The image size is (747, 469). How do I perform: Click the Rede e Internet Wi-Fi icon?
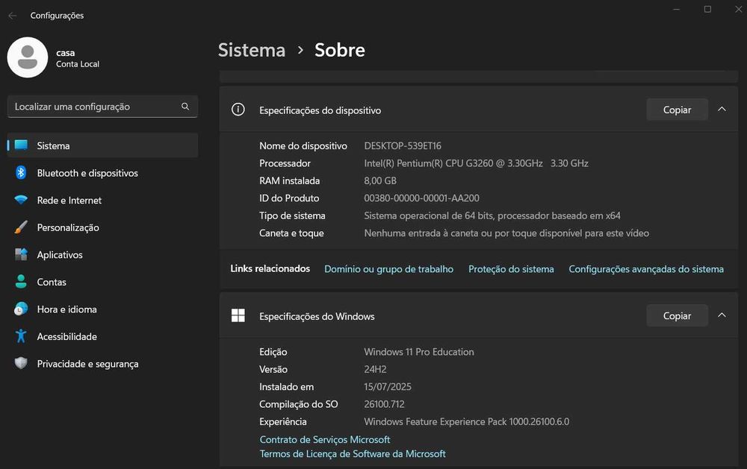[x=21, y=201]
